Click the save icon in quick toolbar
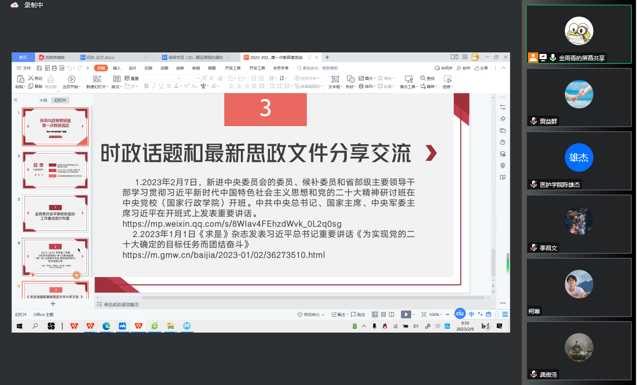 click(x=40, y=68)
